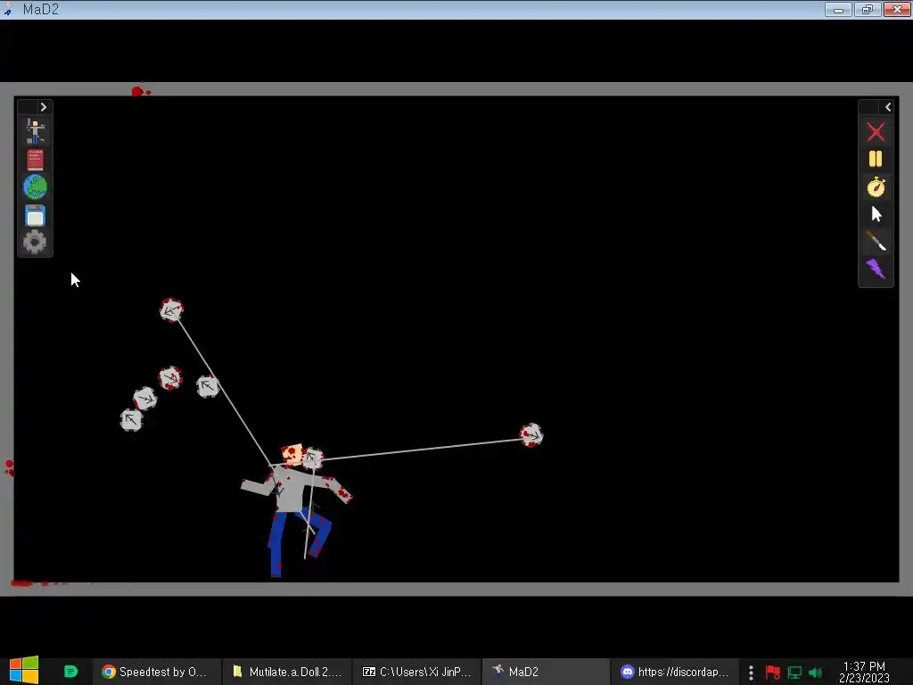913x685 pixels.
Task: Click the red flag tray icon
Action: click(773, 673)
